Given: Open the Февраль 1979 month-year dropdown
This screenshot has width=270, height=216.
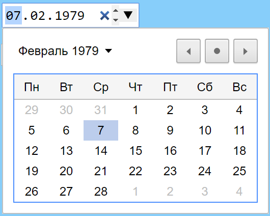Looking at the screenshot, I should click(65, 51).
